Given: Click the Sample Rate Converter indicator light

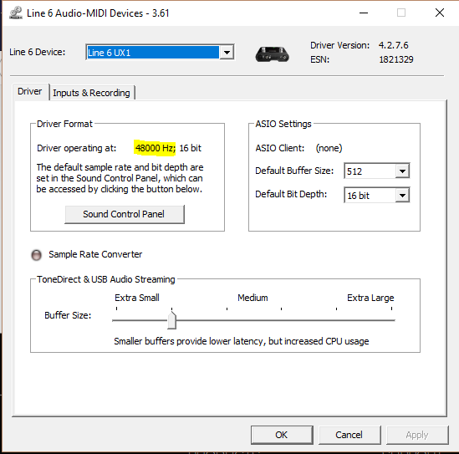Looking at the screenshot, I should [x=36, y=255].
